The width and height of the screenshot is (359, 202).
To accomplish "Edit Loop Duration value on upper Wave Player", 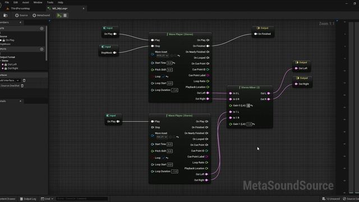I will pos(174,90).
